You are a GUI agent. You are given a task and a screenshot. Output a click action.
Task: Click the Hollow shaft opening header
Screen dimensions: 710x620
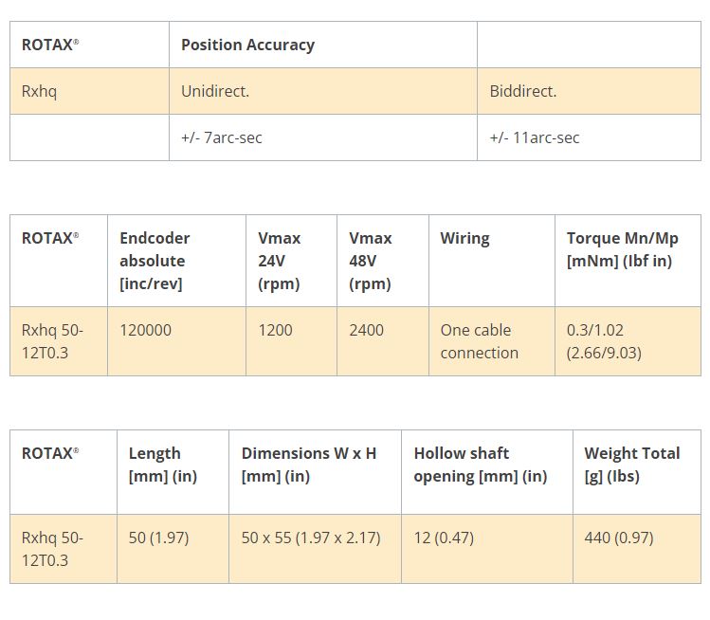pyautogui.click(x=480, y=465)
